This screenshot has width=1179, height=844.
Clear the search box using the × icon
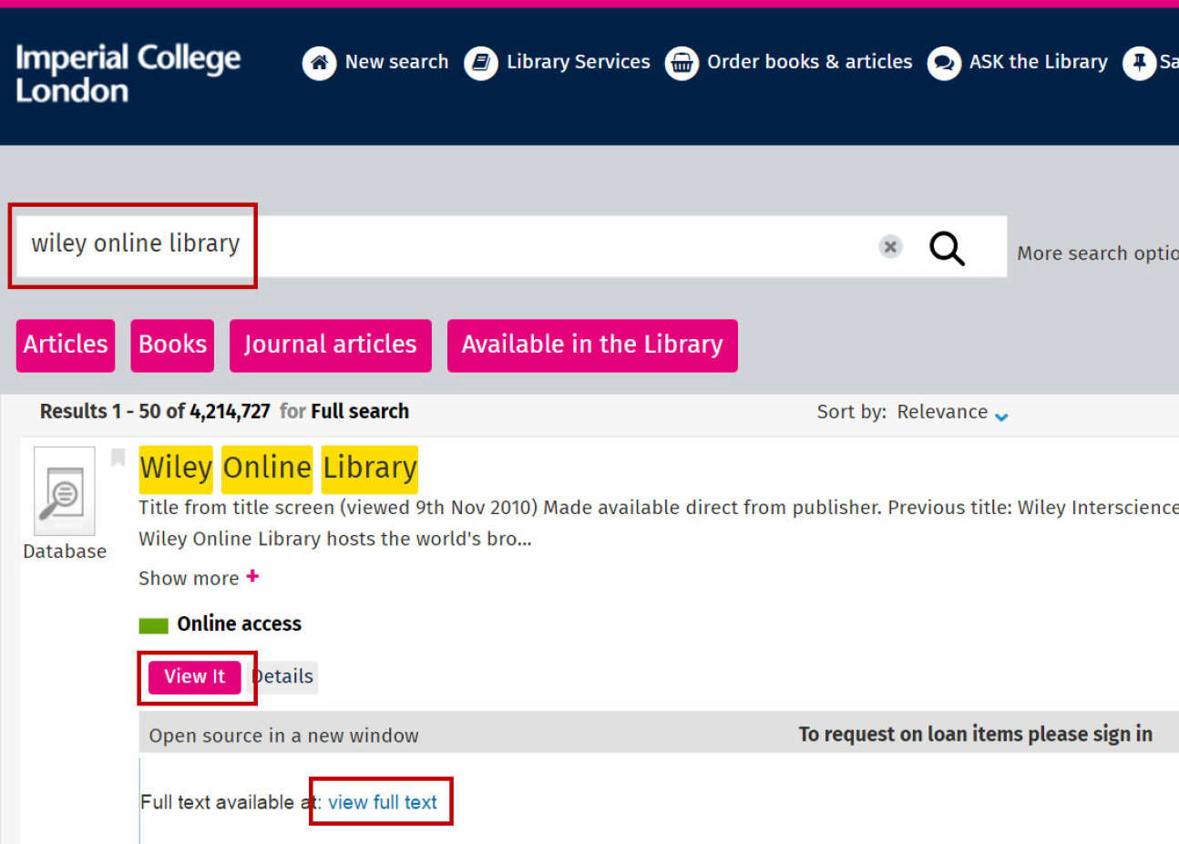pos(890,246)
